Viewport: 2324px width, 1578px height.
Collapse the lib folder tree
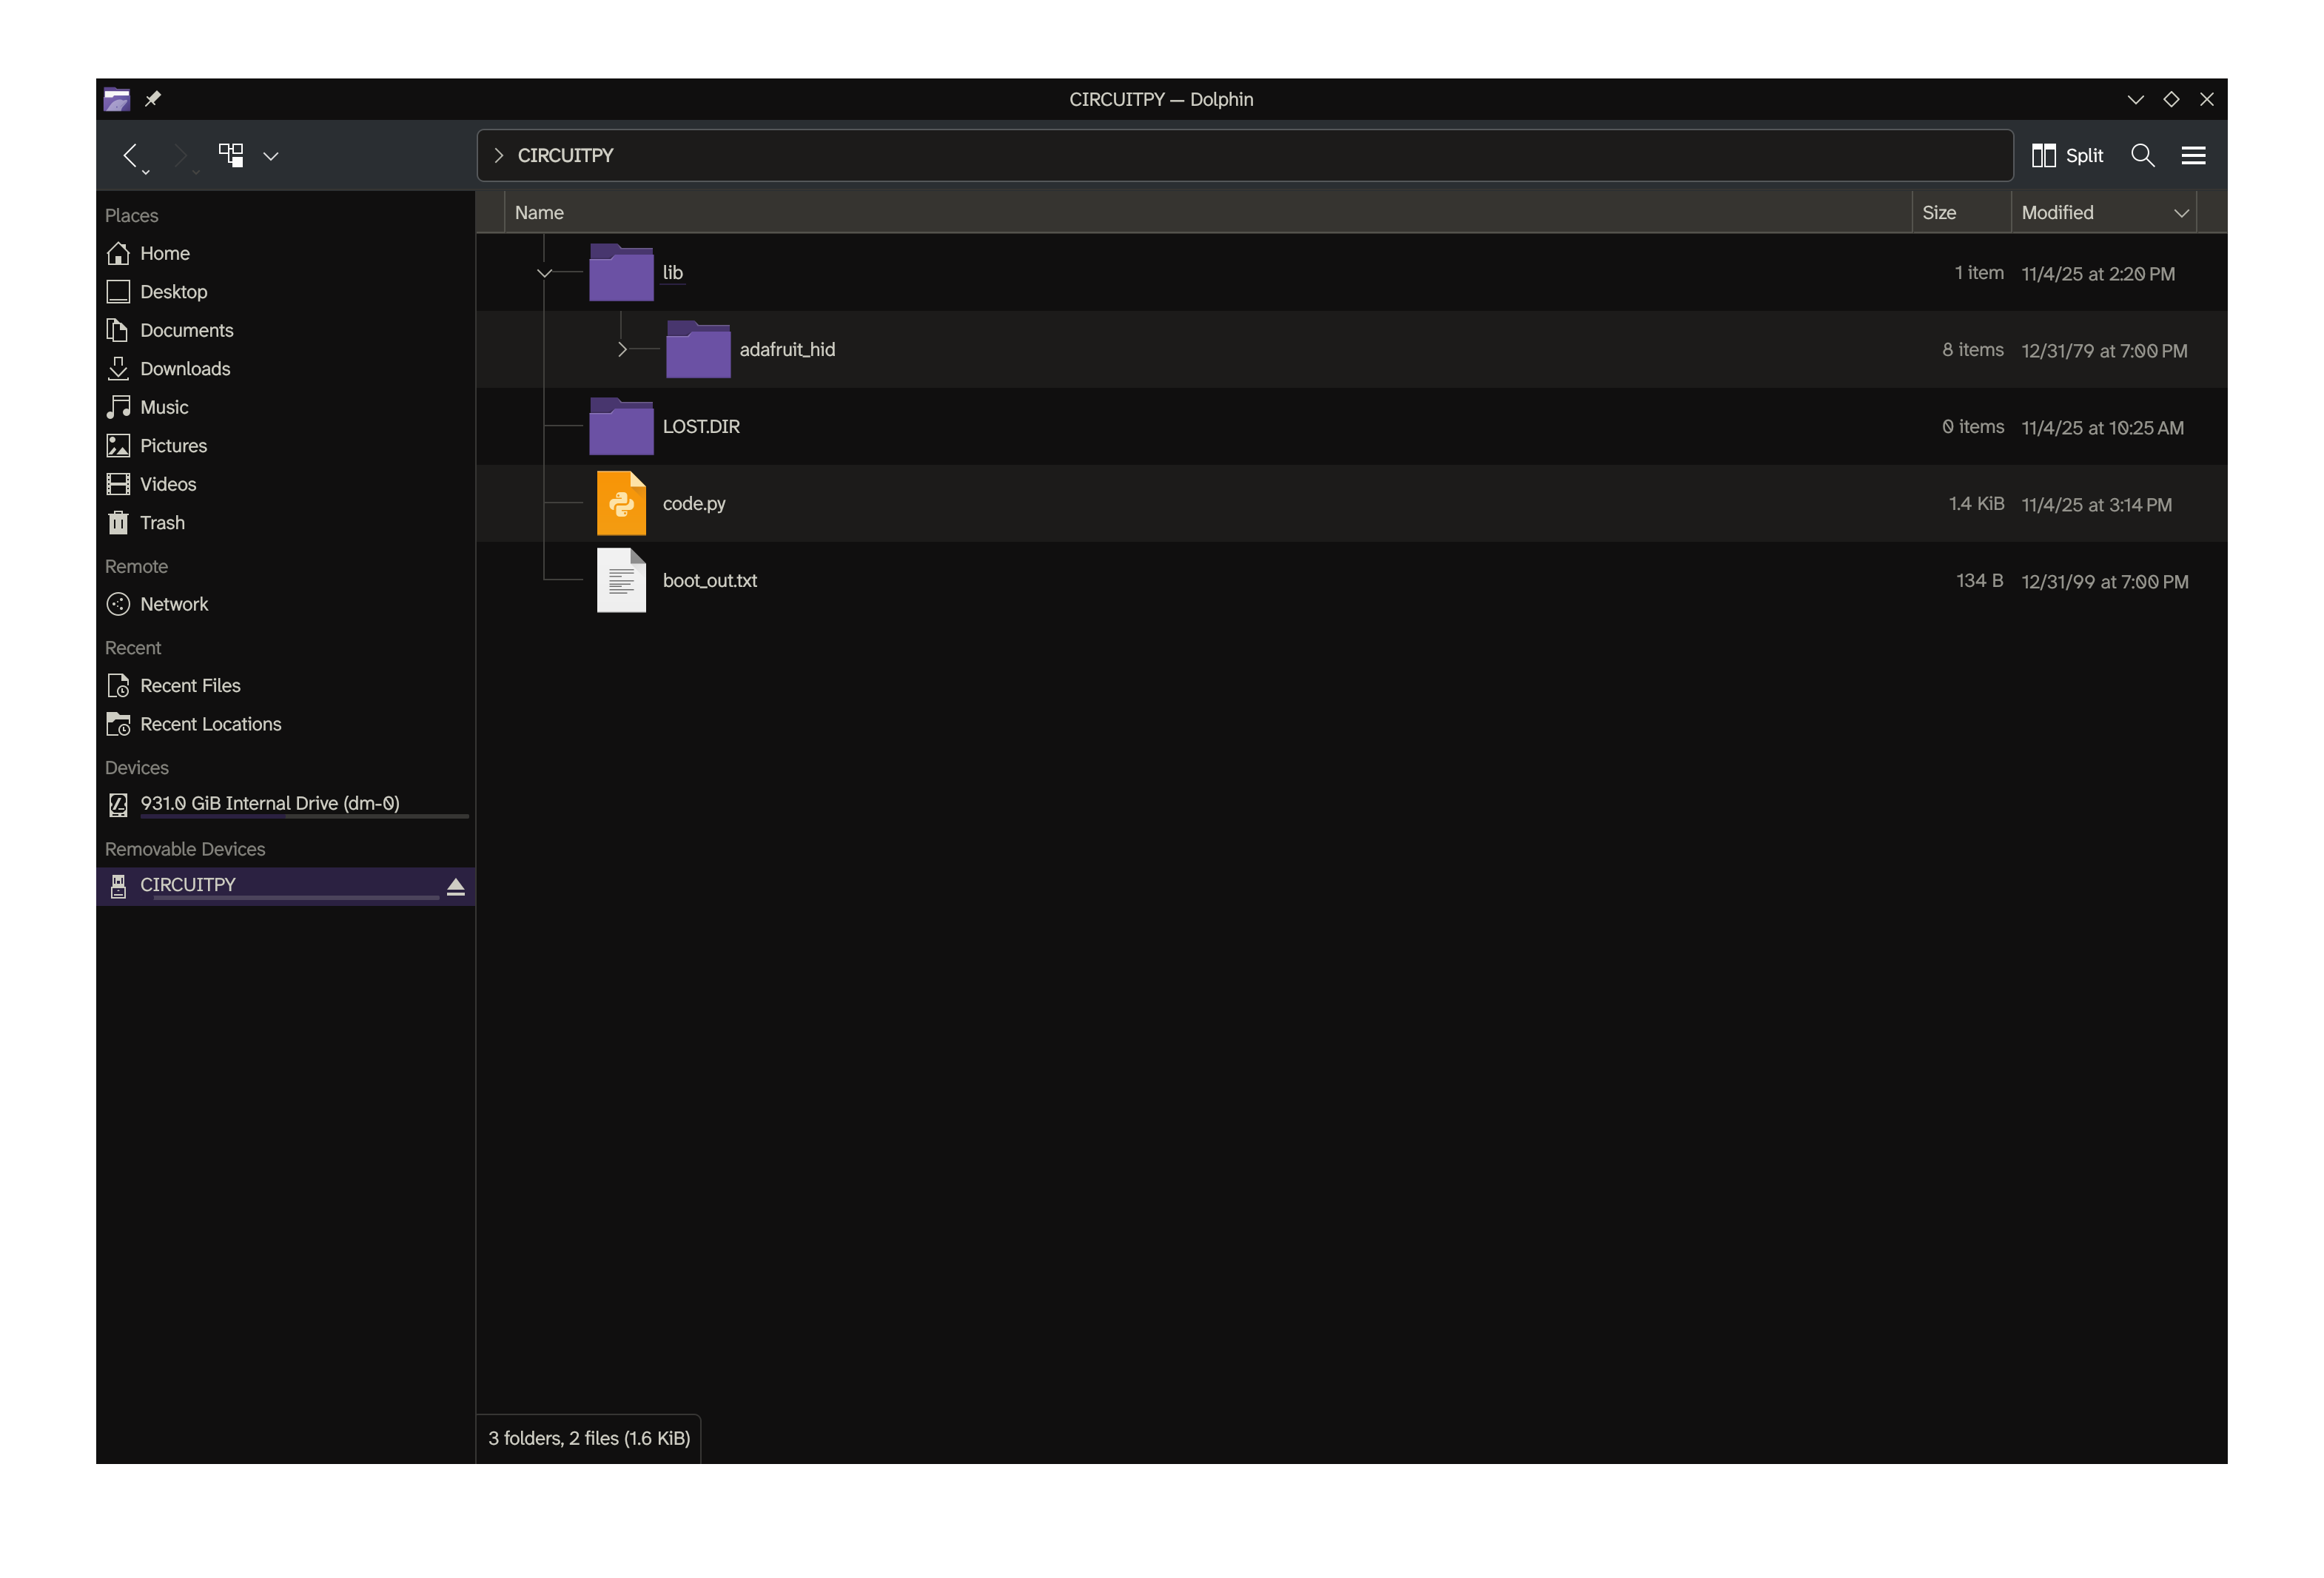pyautogui.click(x=544, y=273)
